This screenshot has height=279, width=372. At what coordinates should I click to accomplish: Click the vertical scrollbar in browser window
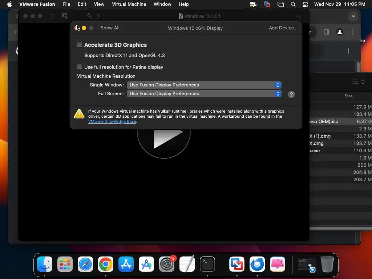coord(358,67)
